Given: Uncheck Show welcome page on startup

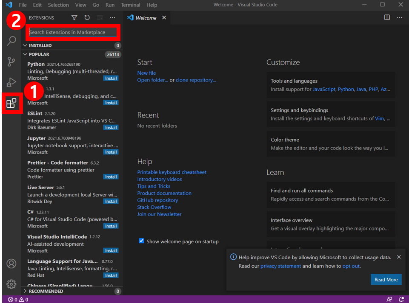Looking at the screenshot, I should point(141,241).
